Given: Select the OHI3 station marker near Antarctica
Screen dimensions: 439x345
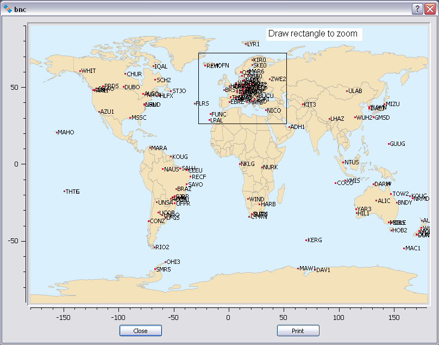Looking at the screenshot, I should [165, 262].
